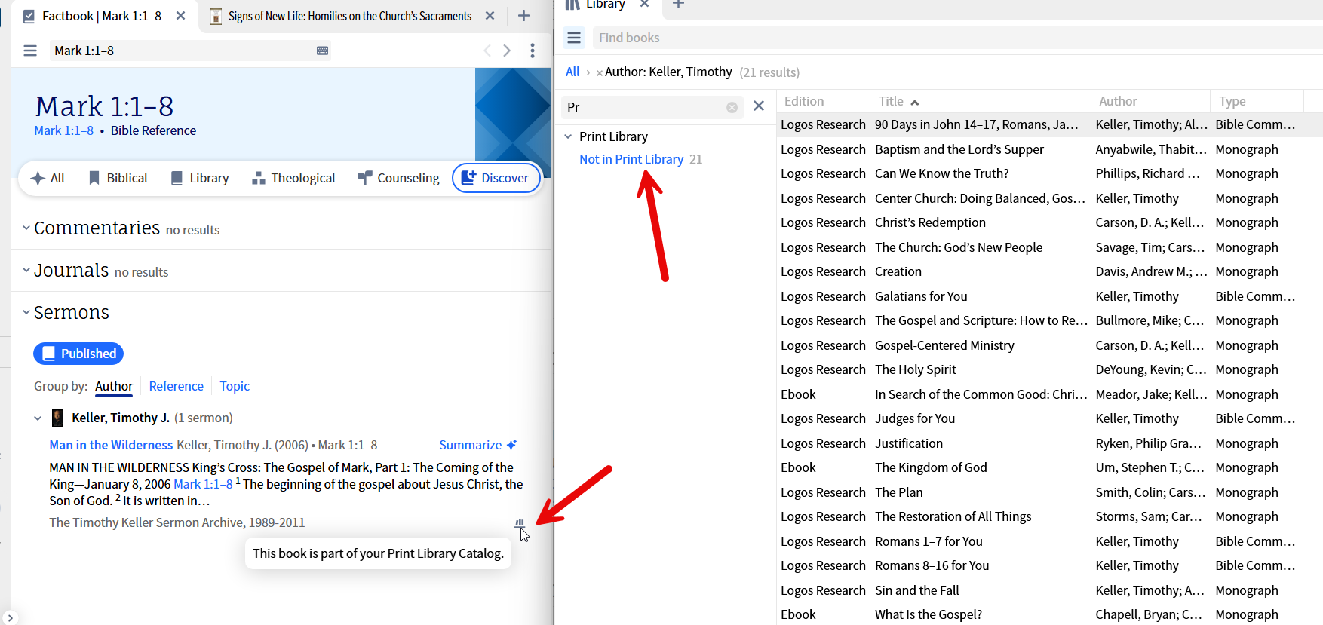
Task: Add a new tab beside the Library tab
Action: tap(678, 5)
